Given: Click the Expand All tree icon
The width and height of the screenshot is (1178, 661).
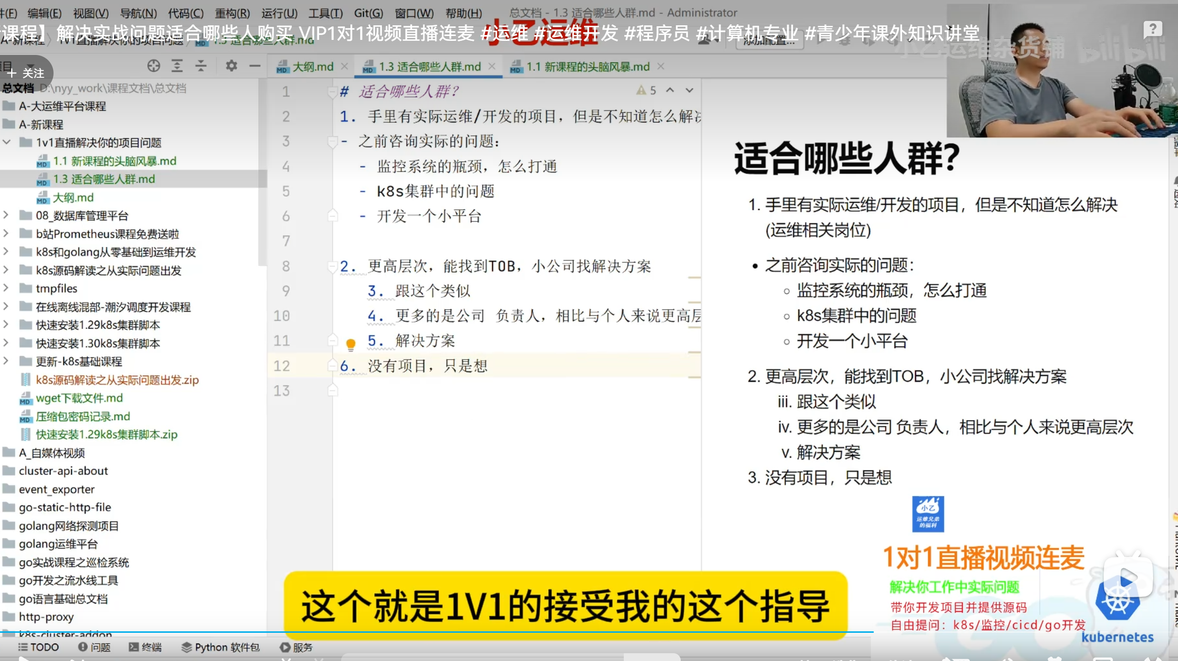Looking at the screenshot, I should [177, 66].
